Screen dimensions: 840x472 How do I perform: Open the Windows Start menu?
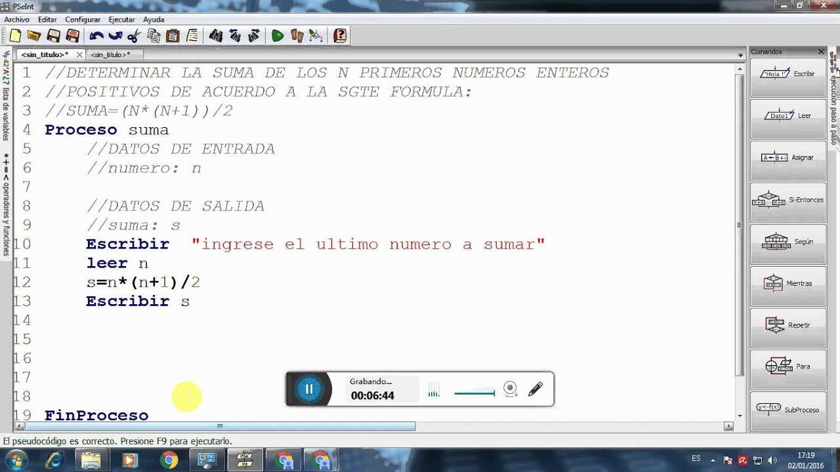(16, 460)
